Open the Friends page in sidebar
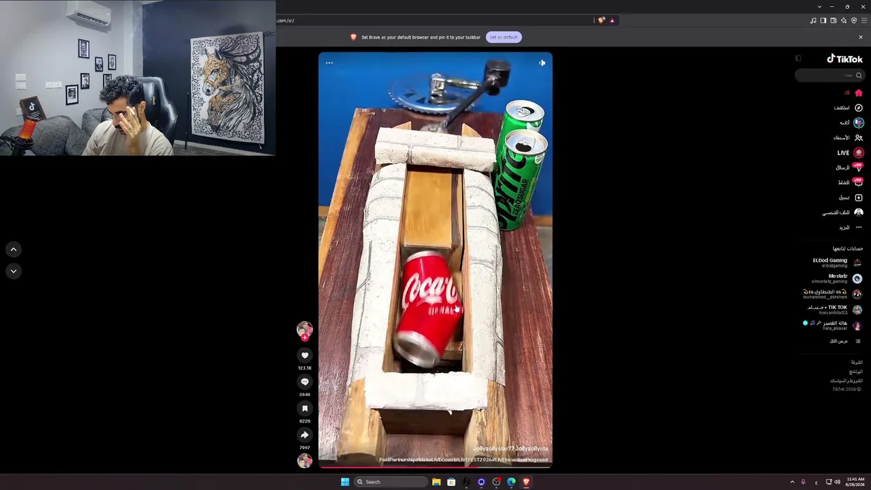 point(849,137)
